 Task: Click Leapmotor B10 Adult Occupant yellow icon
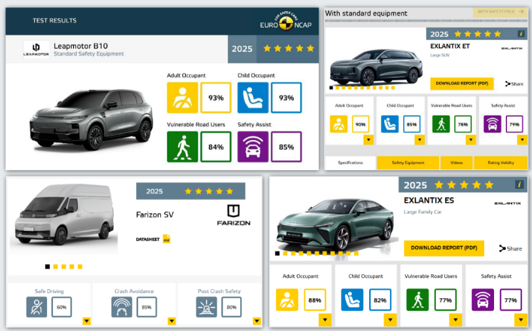click(182, 97)
